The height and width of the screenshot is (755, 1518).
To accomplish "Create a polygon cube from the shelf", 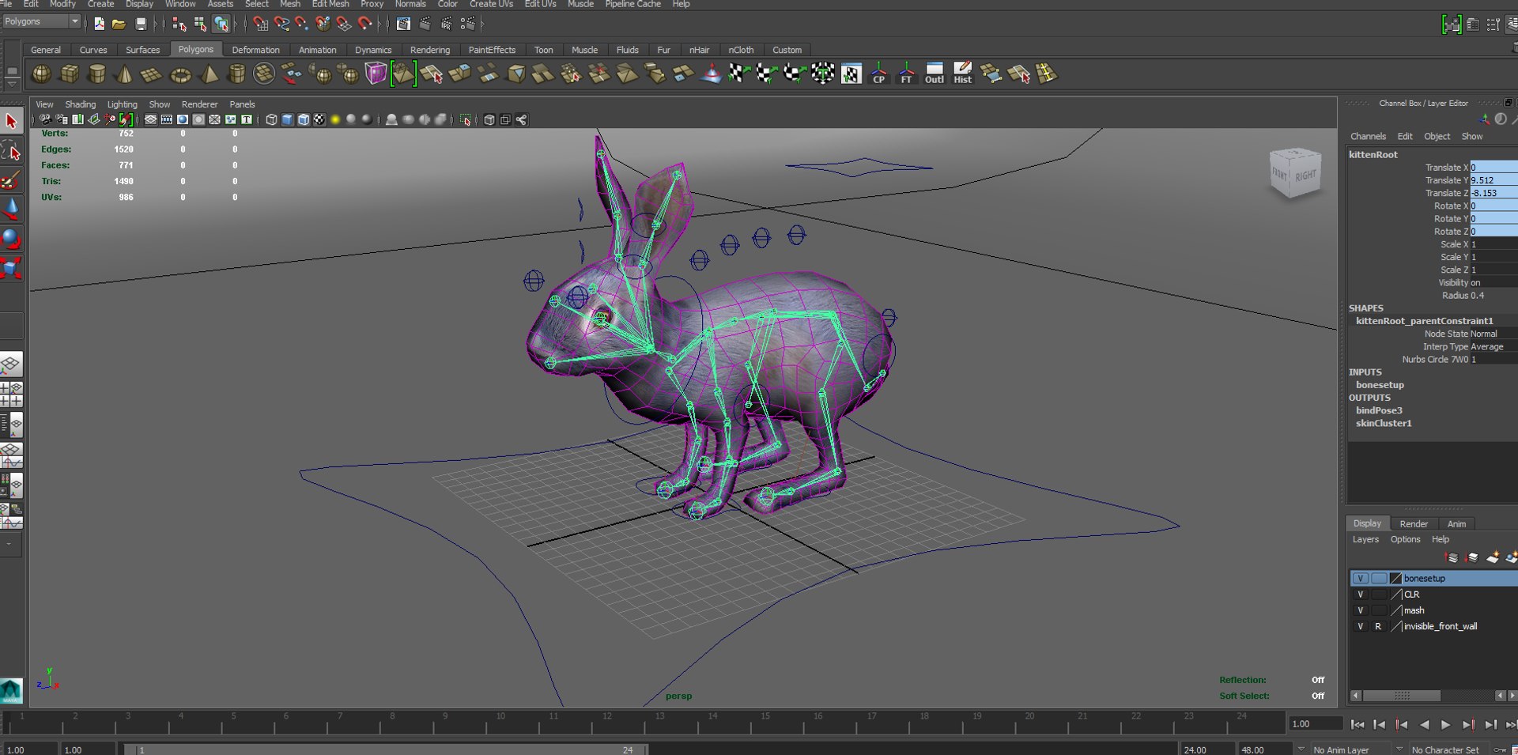I will click(x=70, y=74).
